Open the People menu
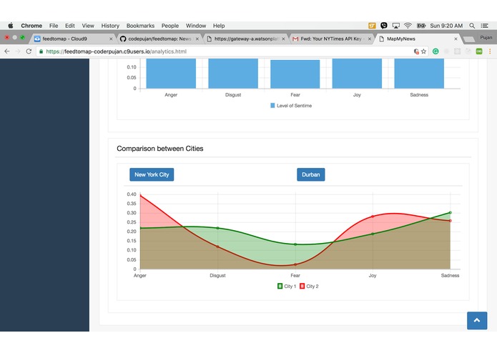 click(x=170, y=26)
